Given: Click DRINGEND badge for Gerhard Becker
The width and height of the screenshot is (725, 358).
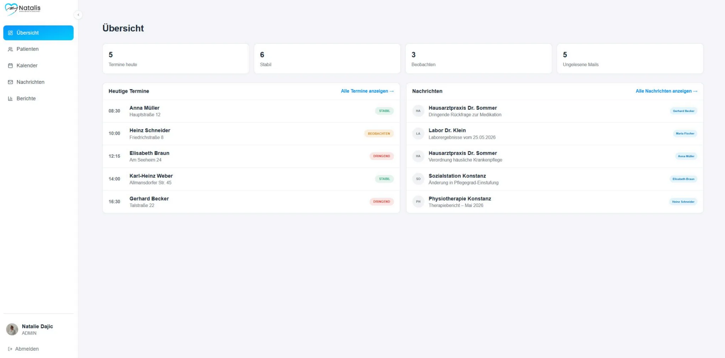Looking at the screenshot, I should coord(382,202).
